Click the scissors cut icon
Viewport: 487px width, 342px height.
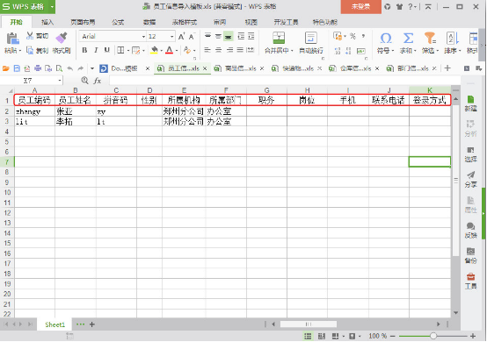pos(30,36)
